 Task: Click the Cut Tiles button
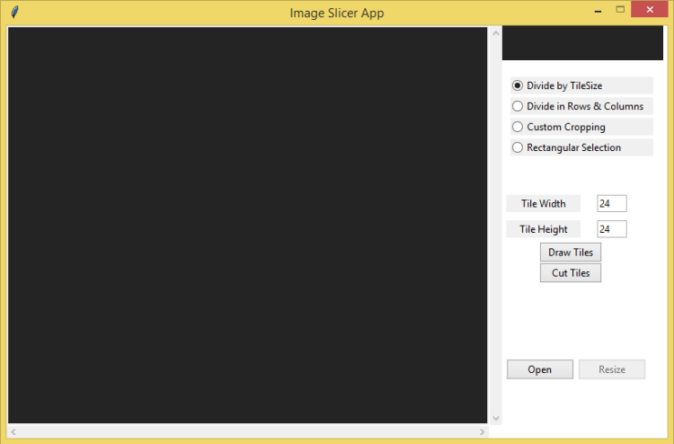coord(570,273)
